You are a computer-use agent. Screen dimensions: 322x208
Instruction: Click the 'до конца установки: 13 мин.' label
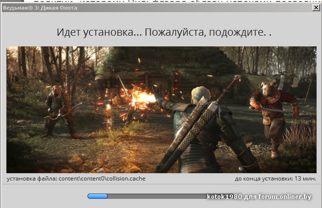[276, 179]
